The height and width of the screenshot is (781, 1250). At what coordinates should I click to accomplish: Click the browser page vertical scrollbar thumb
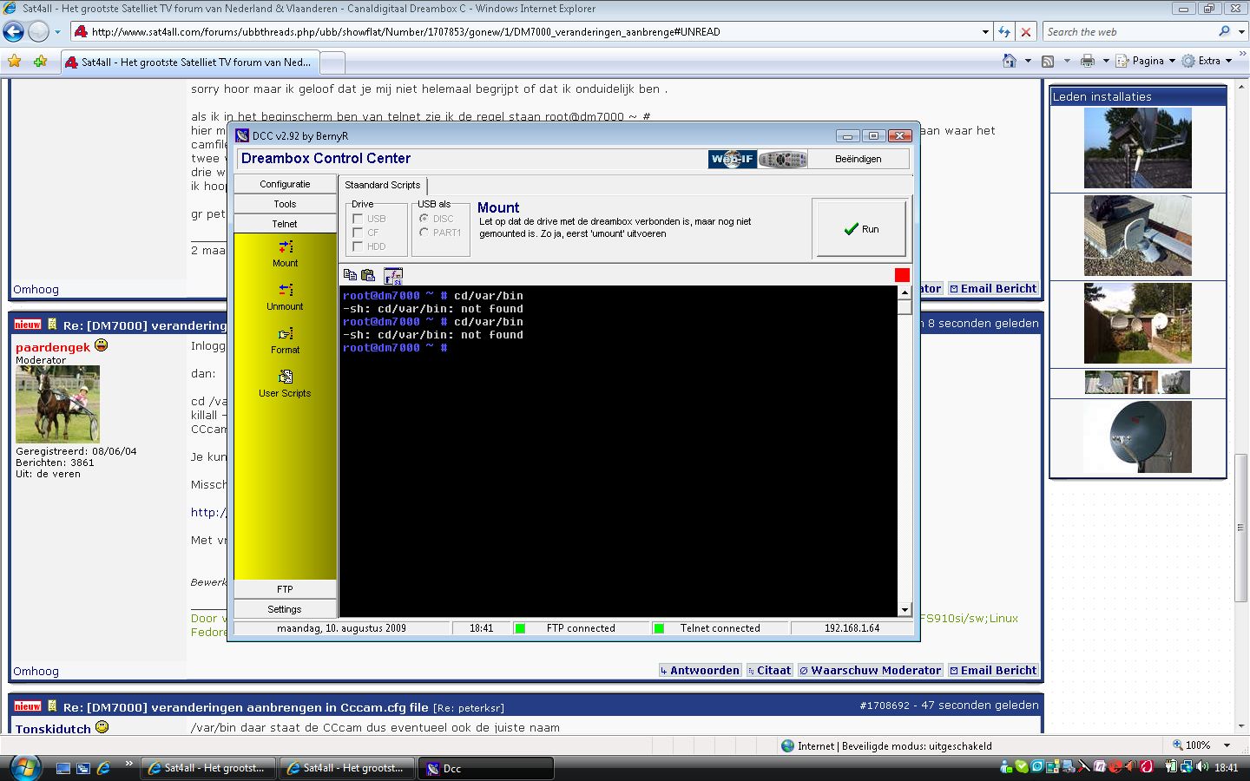(1241, 528)
